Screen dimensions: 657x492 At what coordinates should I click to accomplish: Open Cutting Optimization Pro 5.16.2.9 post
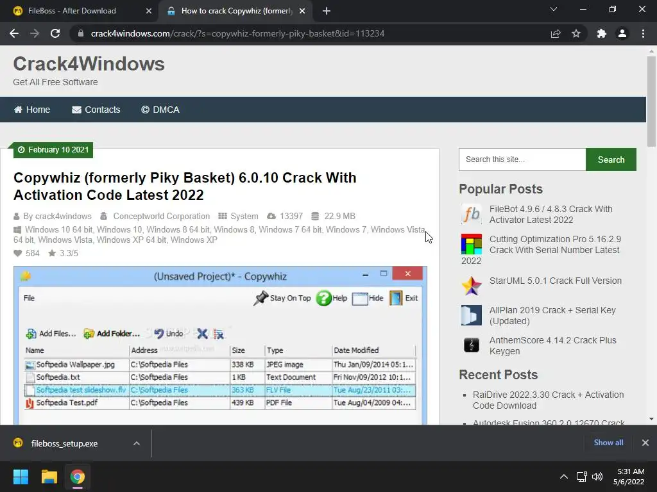[555, 244]
